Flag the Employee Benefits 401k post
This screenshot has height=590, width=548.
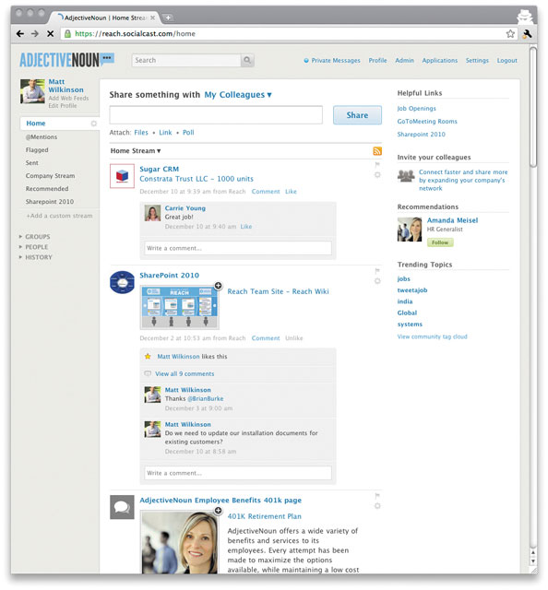coord(377,496)
